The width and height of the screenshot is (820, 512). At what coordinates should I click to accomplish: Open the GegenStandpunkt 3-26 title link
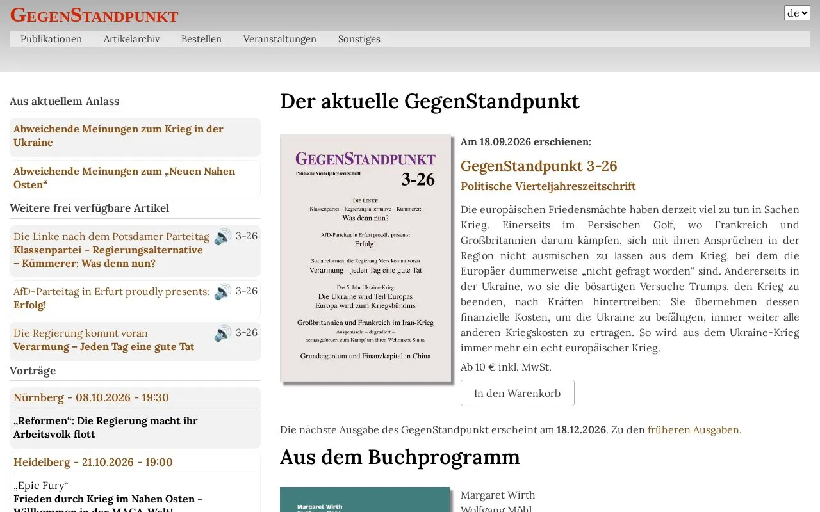[x=539, y=166]
